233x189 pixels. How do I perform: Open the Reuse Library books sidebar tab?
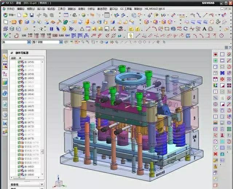pos(5,82)
